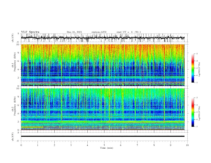The height and width of the screenshot is (163, 211).
Task: Click the ch.2 "Frequency (kHz)" axis label
Action: (15, 106)
